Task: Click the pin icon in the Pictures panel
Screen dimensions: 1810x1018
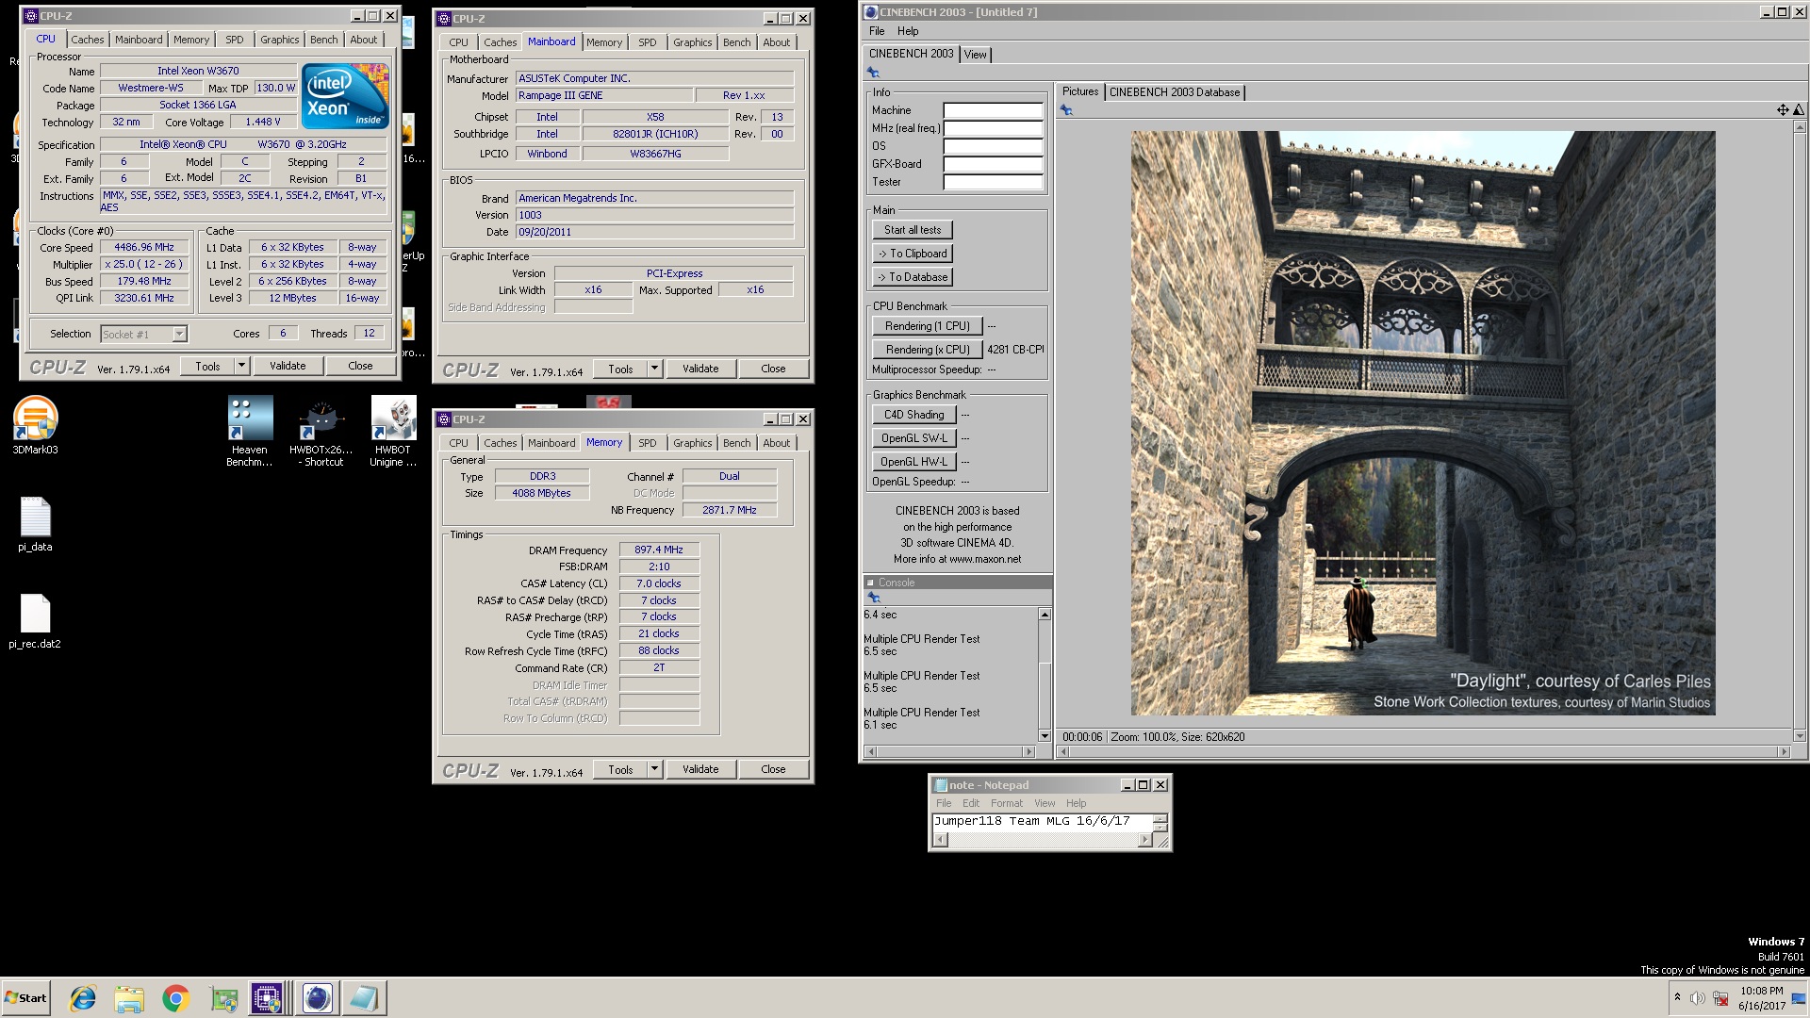Action: [x=1066, y=110]
